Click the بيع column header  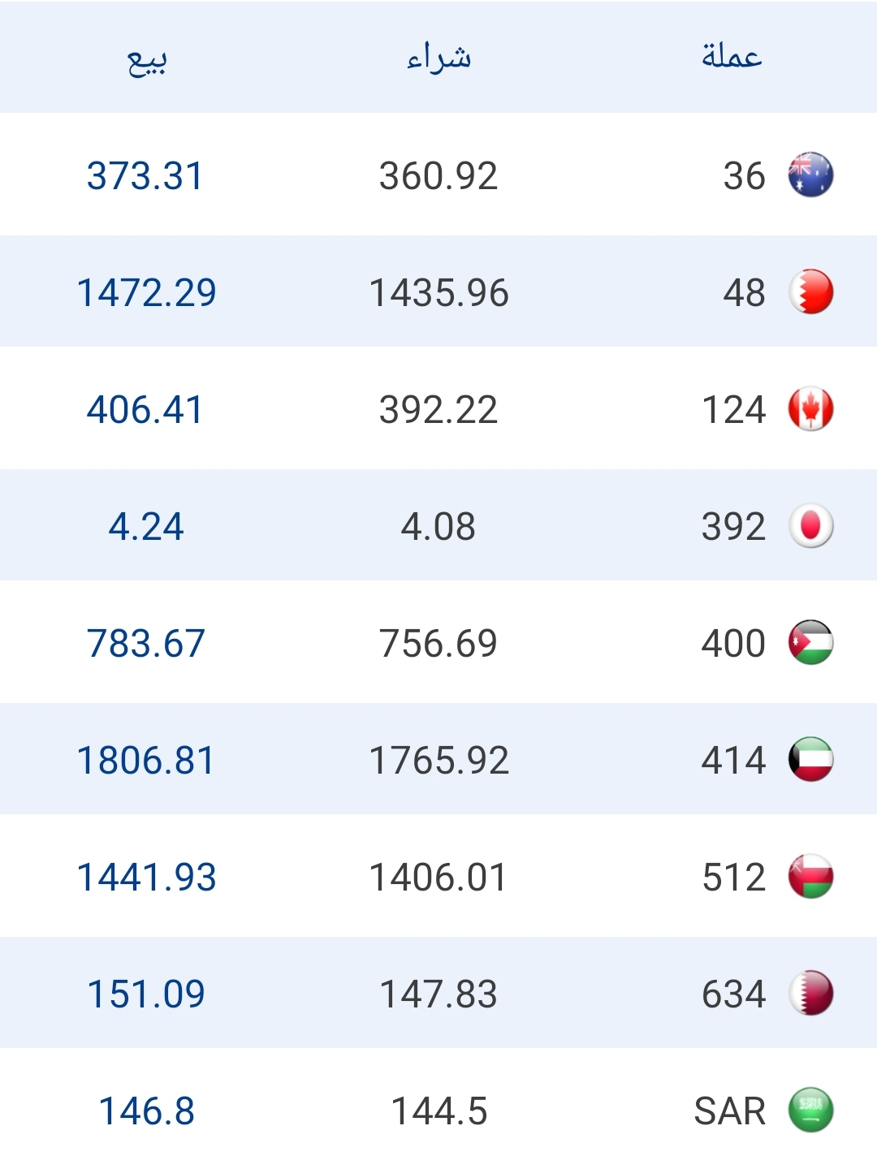pyautogui.click(x=147, y=58)
